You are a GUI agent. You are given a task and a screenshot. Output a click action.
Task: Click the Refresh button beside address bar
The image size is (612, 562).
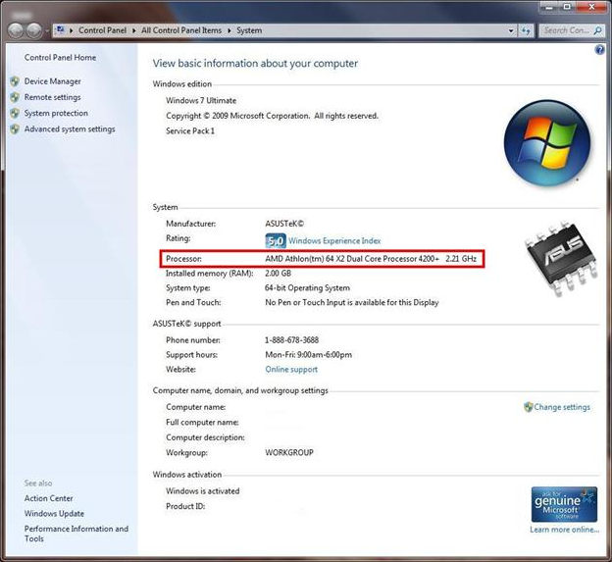click(x=526, y=30)
